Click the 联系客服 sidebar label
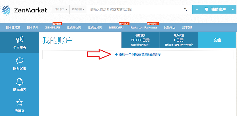The image size is (237, 116). [20, 69]
